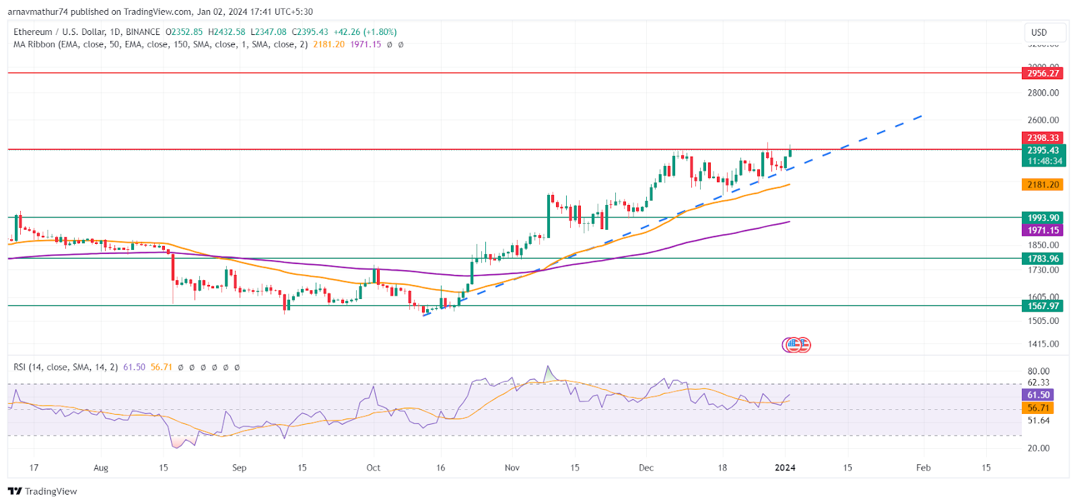Click the purple 61.50 RSI value label

click(x=1038, y=395)
